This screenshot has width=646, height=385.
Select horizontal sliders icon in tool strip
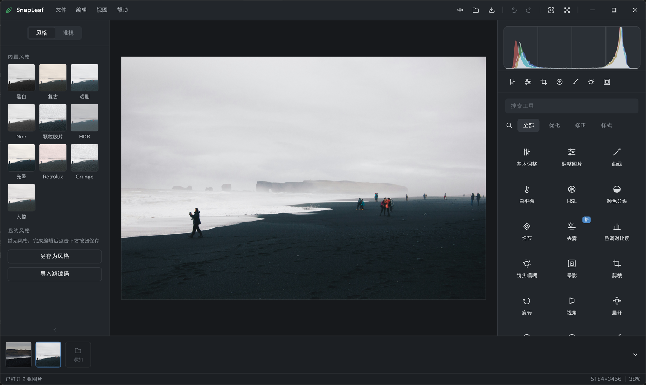click(x=528, y=82)
